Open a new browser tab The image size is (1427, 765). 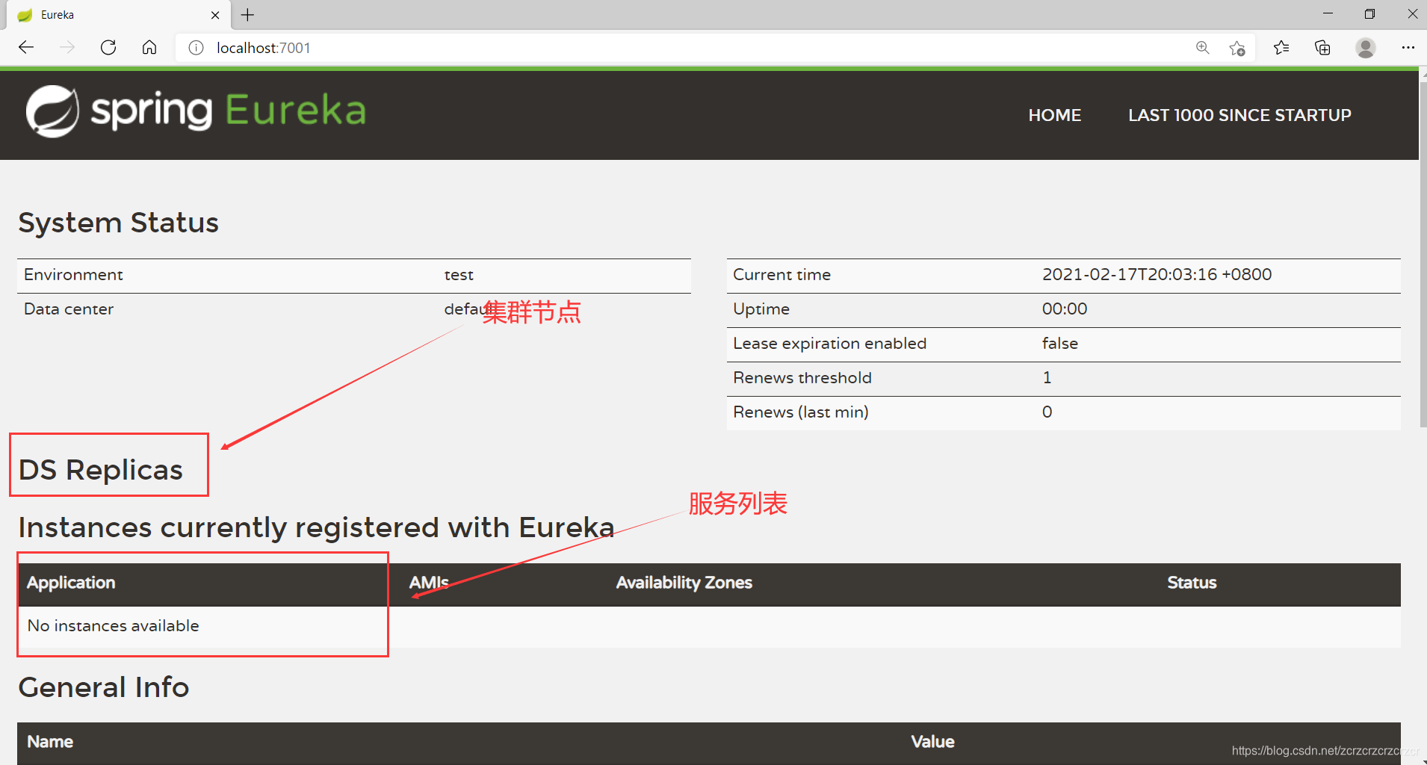[248, 15]
